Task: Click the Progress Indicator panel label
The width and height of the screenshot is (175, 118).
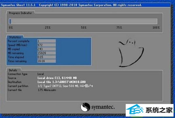Action: [x=20, y=13]
